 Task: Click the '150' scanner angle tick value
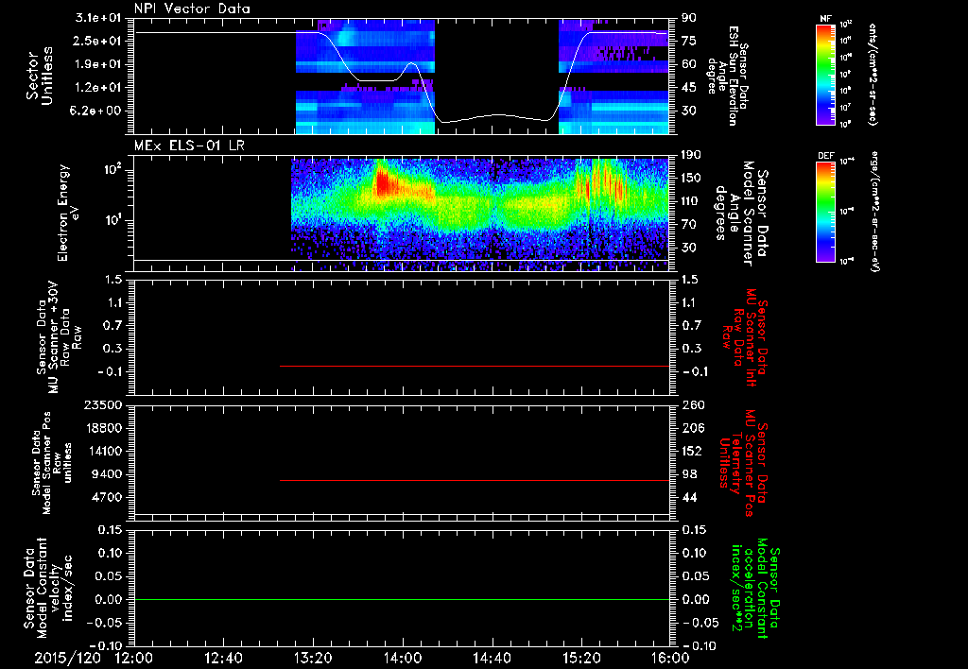tap(691, 179)
